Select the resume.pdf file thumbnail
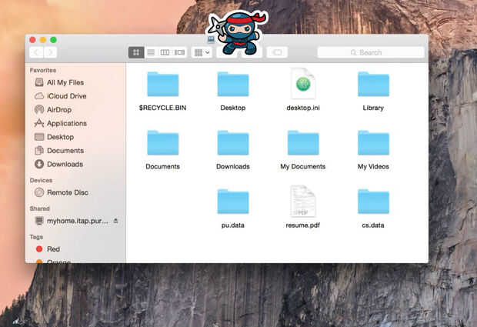Screen dimensions: 477x327 [x=303, y=201]
